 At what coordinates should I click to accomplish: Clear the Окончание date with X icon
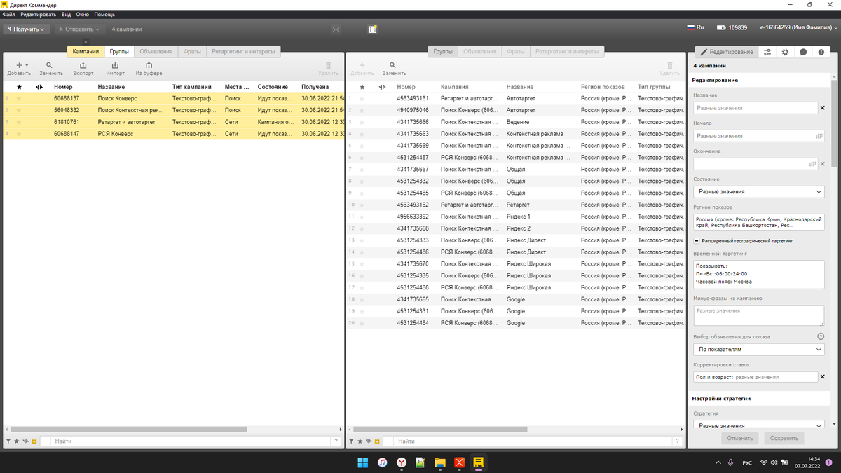point(823,164)
